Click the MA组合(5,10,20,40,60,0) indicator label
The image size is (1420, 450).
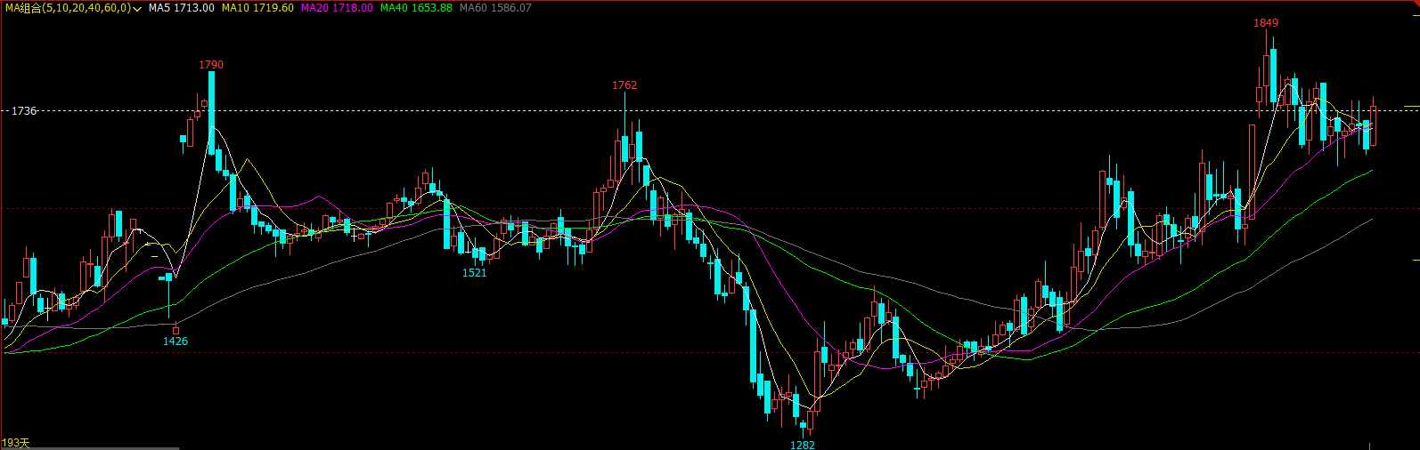(69, 8)
